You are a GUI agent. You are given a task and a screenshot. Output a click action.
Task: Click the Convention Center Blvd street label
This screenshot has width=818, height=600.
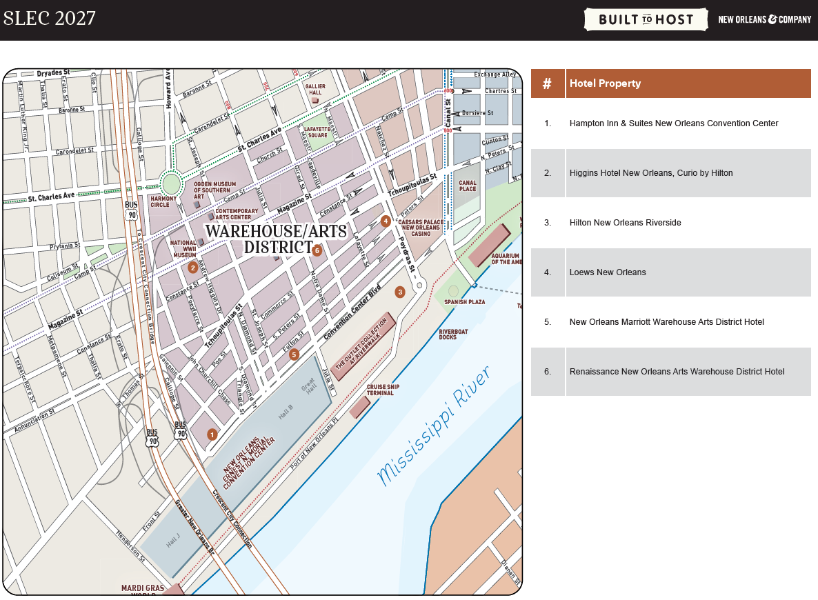[x=352, y=312]
